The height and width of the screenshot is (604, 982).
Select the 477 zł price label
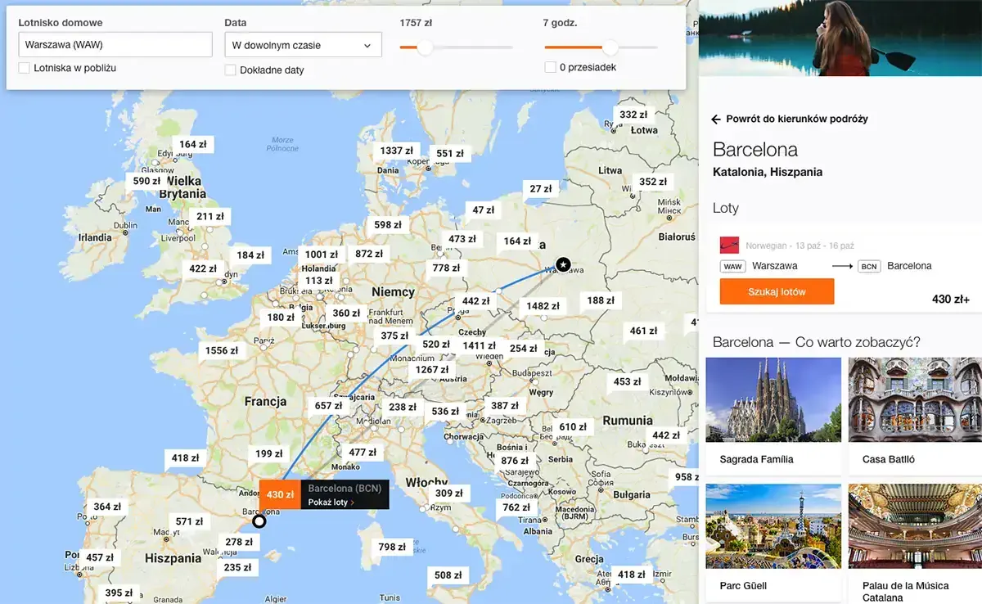(x=363, y=453)
